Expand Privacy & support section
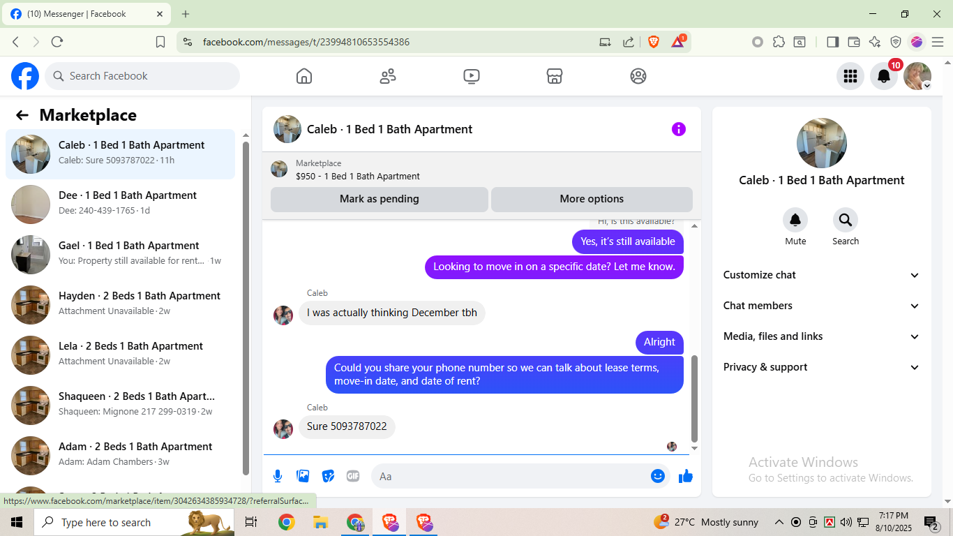Screen dimensions: 953x536 822,367
